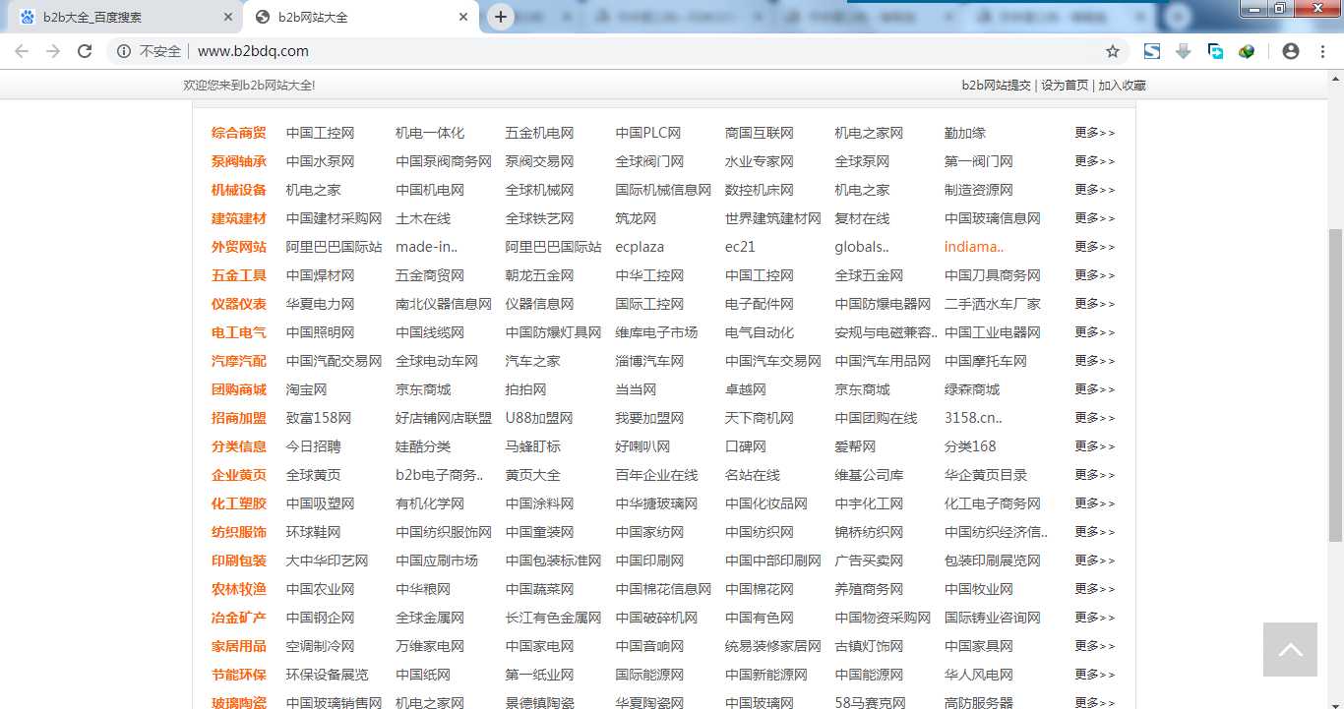Bookmark this page with the star icon

point(1113,51)
